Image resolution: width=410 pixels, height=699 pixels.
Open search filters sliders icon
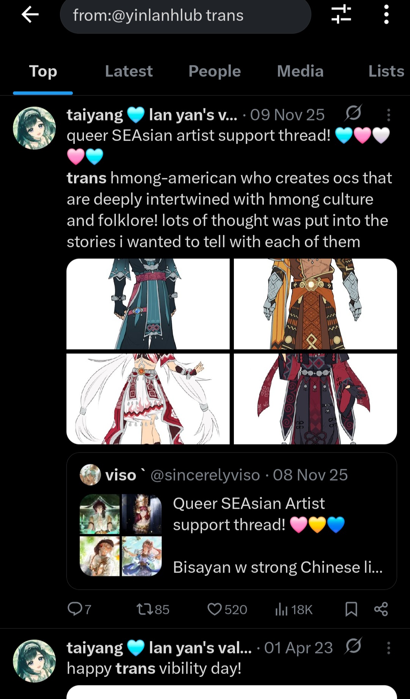pos(341,14)
